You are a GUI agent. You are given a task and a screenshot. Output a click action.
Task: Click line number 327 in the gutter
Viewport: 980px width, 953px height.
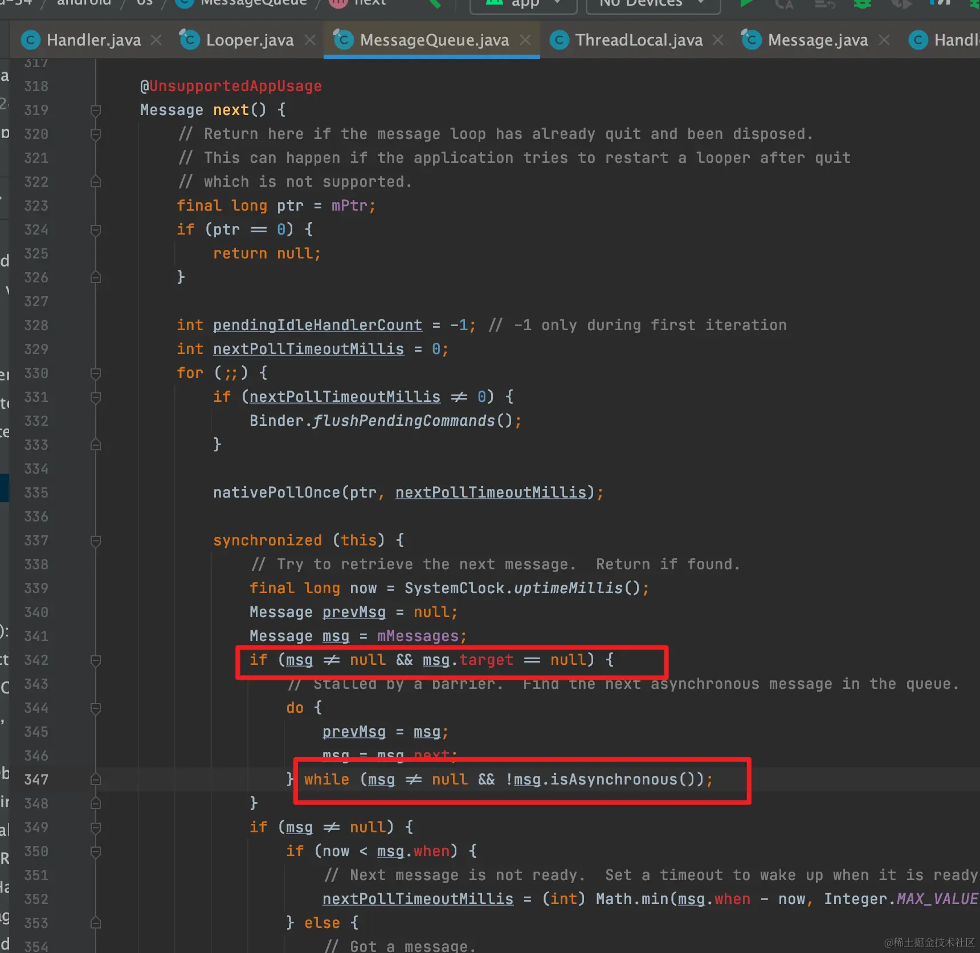pos(36,301)
